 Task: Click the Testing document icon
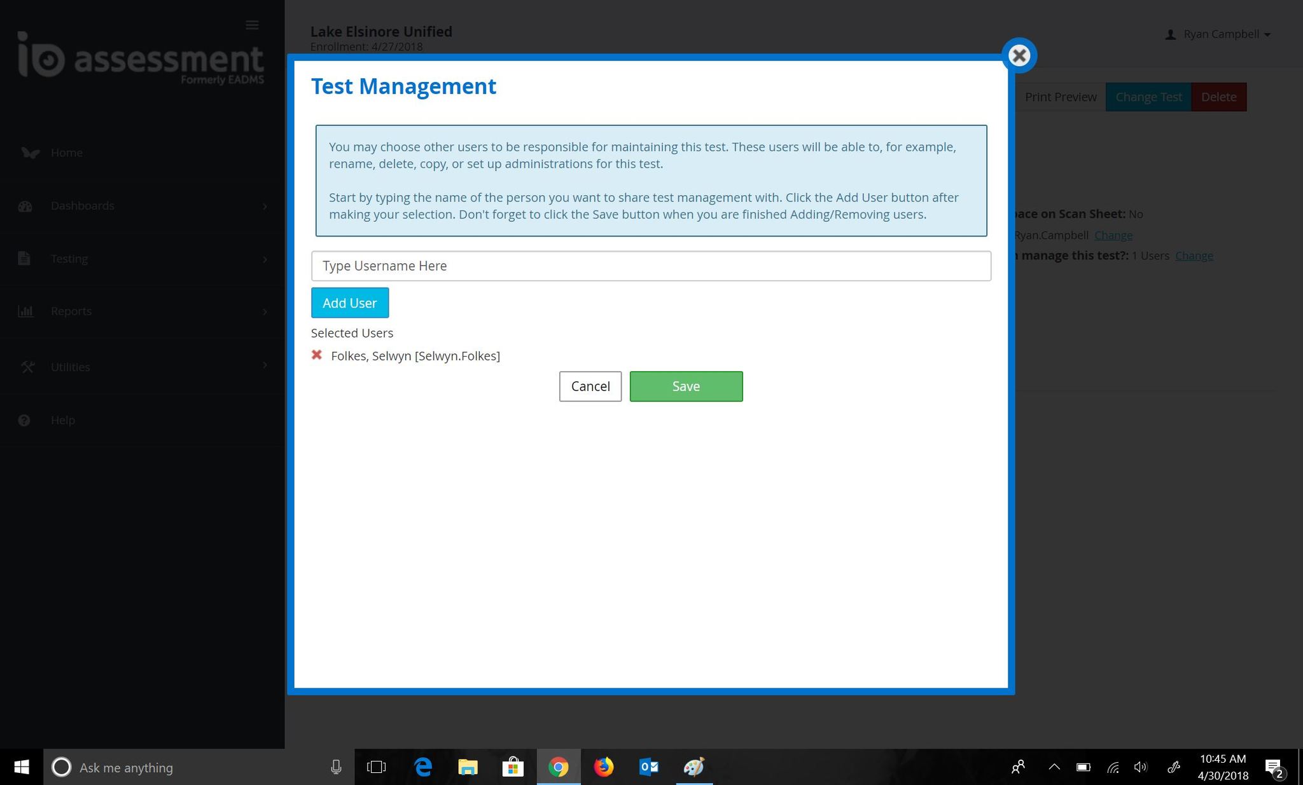point(24,259)
